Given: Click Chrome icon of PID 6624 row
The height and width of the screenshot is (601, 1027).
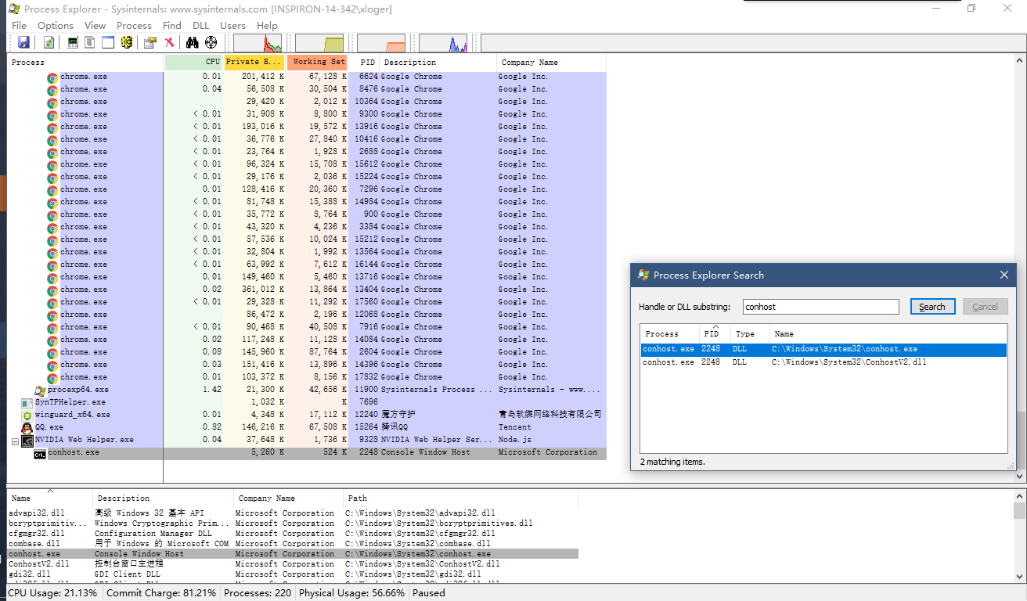Looking at the screenshot, I should pos(52,77).
